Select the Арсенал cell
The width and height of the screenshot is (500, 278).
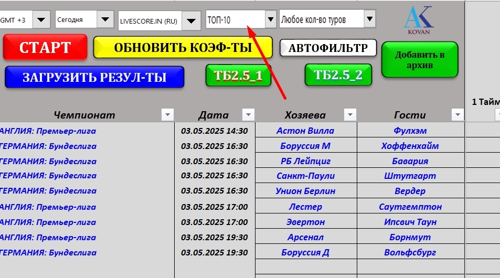(306, 237)
